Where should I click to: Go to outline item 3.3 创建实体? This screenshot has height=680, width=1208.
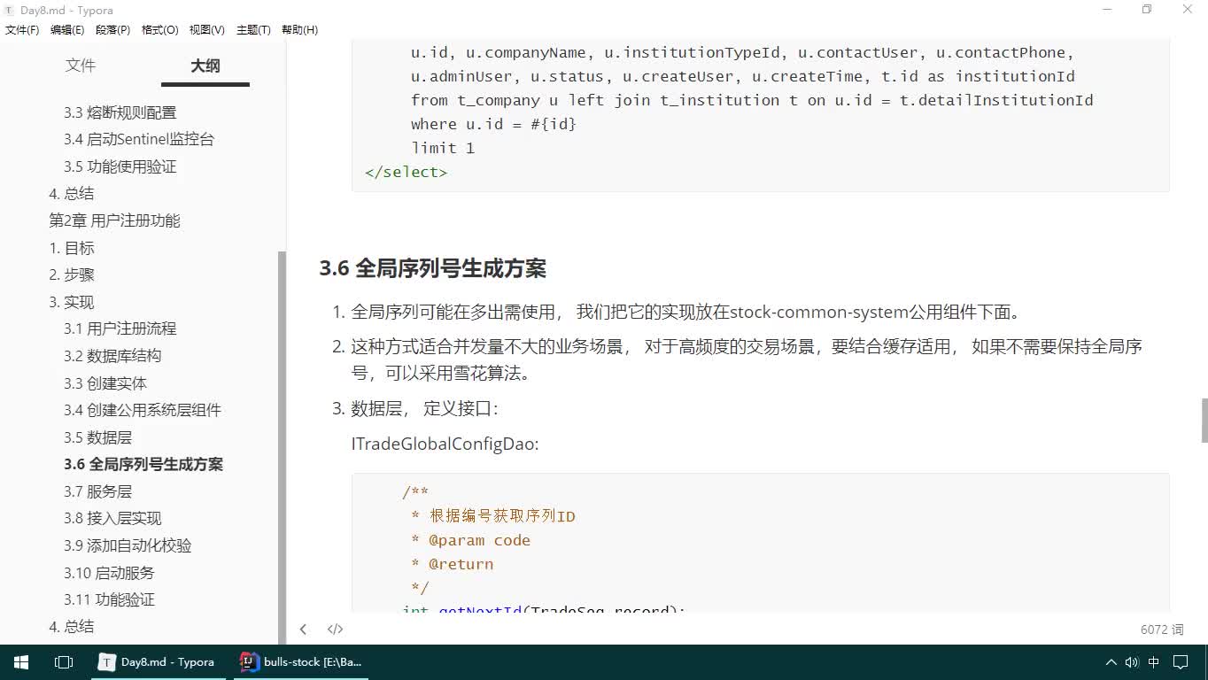click(105, 383)
